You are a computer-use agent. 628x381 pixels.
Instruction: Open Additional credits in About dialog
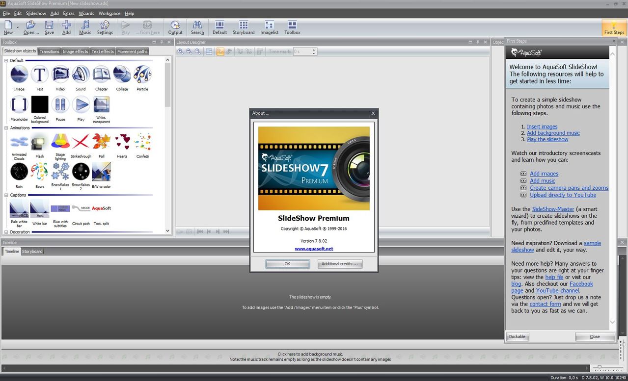[340, 264]
